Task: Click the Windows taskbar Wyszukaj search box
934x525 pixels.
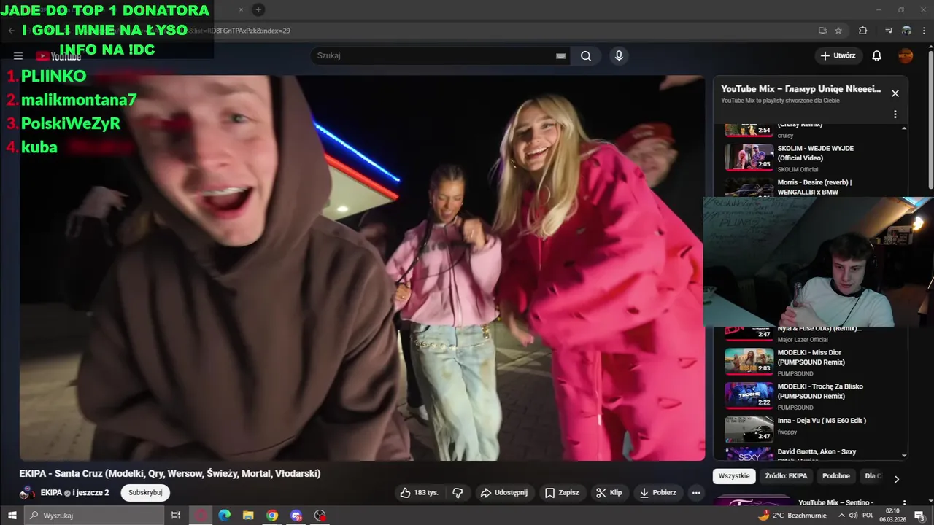Action: [x=93, y=516]
